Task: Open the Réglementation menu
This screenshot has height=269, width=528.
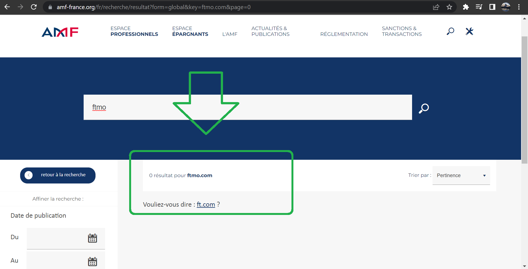Action: pos(344,34)
